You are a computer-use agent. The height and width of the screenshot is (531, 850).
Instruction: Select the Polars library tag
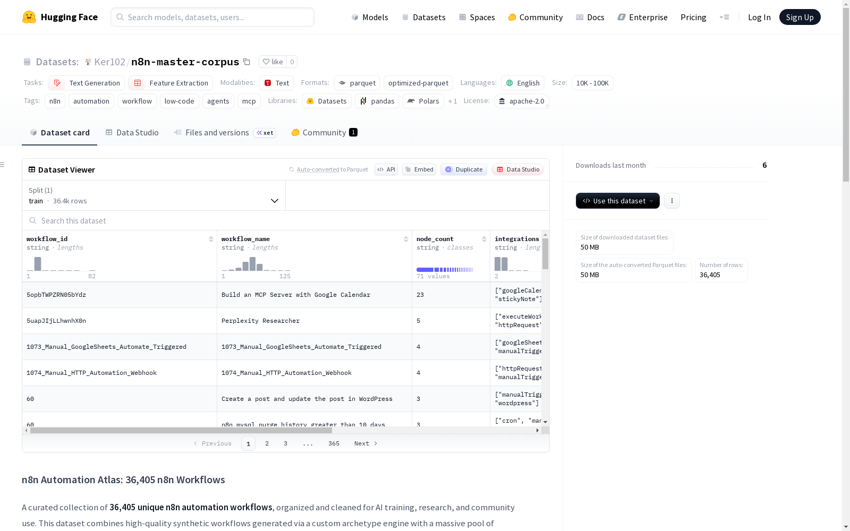(x=423, y=101)
